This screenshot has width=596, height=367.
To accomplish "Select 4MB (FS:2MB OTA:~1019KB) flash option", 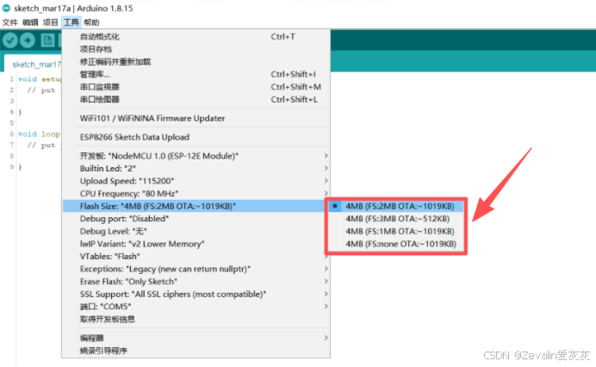I will coord(396,206).
